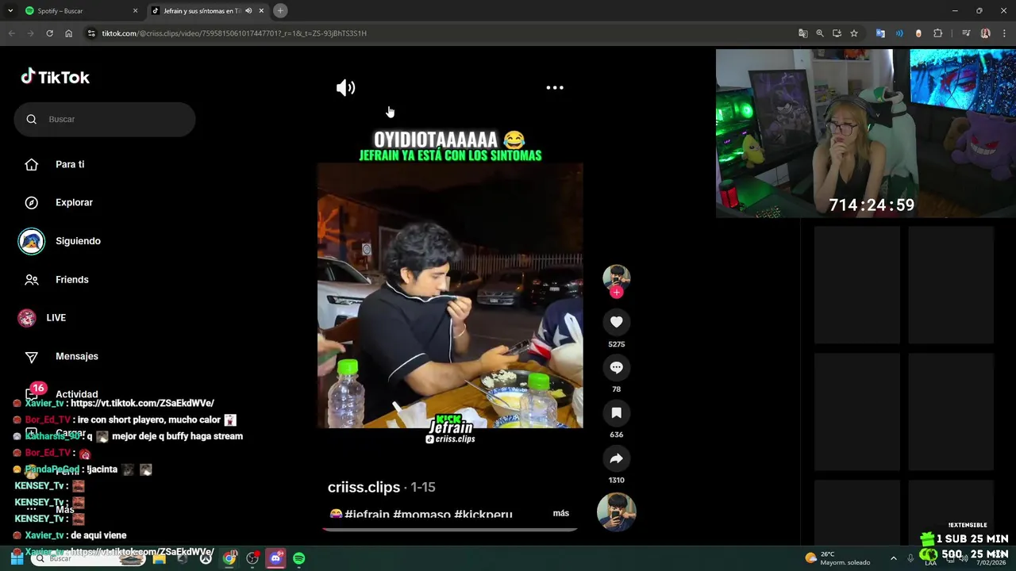Expand video description with 'más'
The image size is (1016, 571).
pos(561,513)
